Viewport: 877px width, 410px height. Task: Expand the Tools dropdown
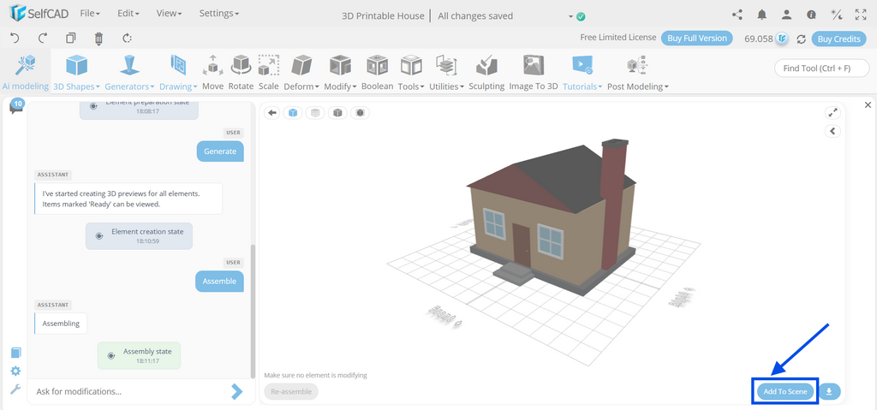[411, 73]
